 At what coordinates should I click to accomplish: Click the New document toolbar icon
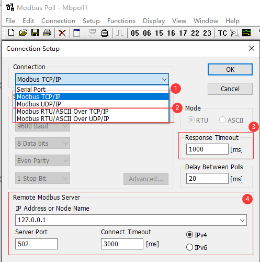tap(12, 32)
